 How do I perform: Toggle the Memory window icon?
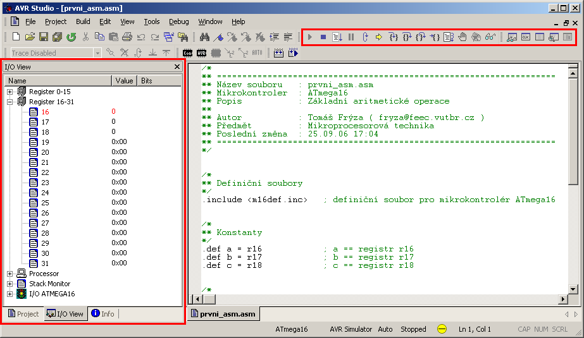(x=539, y=37)
